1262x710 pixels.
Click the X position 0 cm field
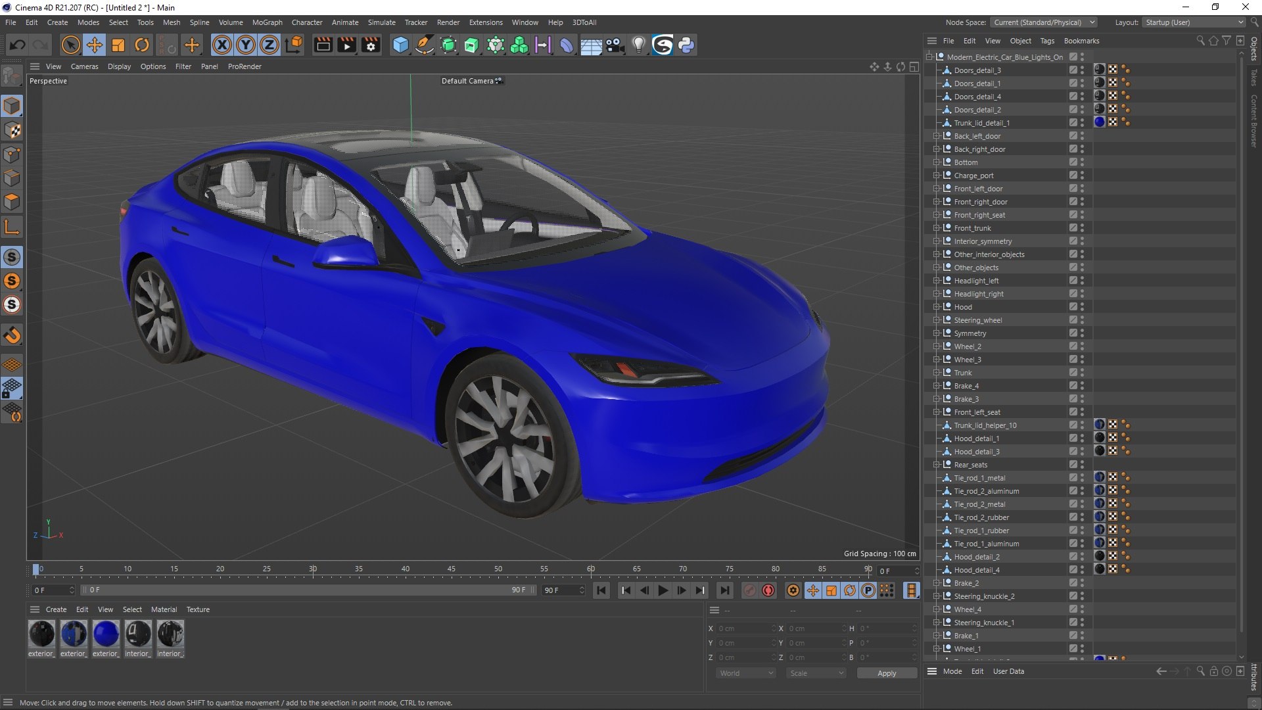[x=746, y=628]
